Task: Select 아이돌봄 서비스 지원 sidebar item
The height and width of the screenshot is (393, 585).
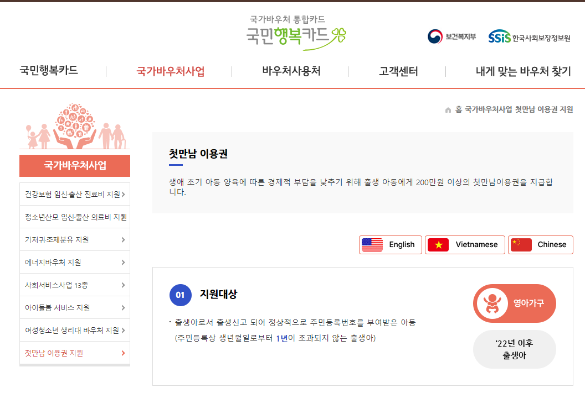Action: 75,308
